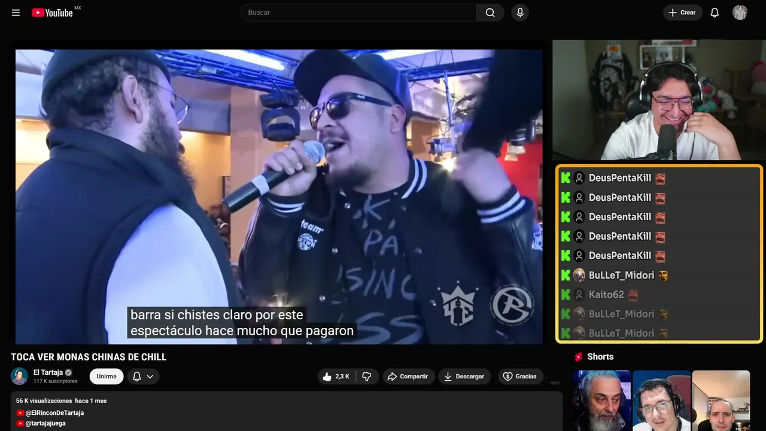Click the video player to pause playback
Screen dimensions: 766x431
pos(279,197)
